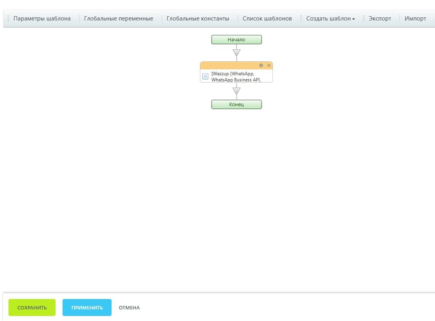Open Глобальные переменные
435x321 pixels.
118,19
